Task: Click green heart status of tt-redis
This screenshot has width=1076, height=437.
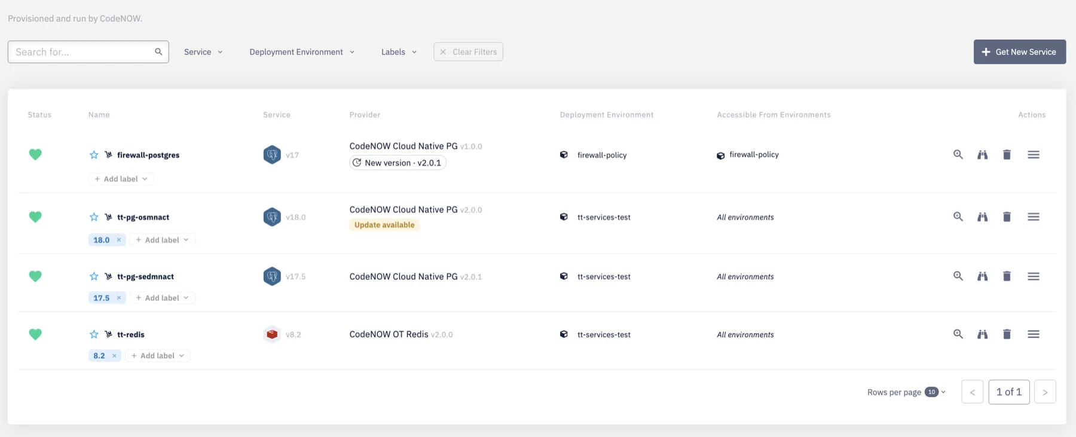Action: [x=35, y=334]
